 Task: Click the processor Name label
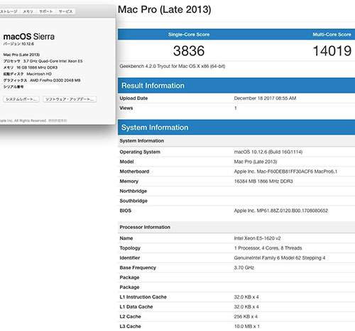[126, 238]
